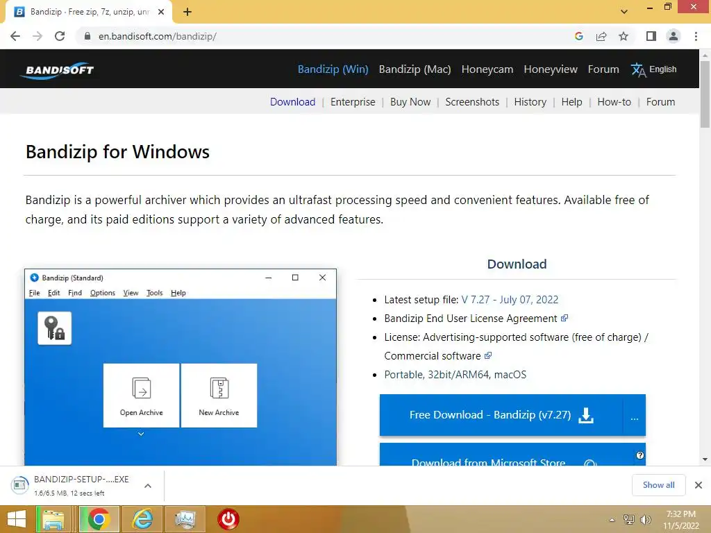
Task: Select the English language option
Action: (x=662, y=69)
